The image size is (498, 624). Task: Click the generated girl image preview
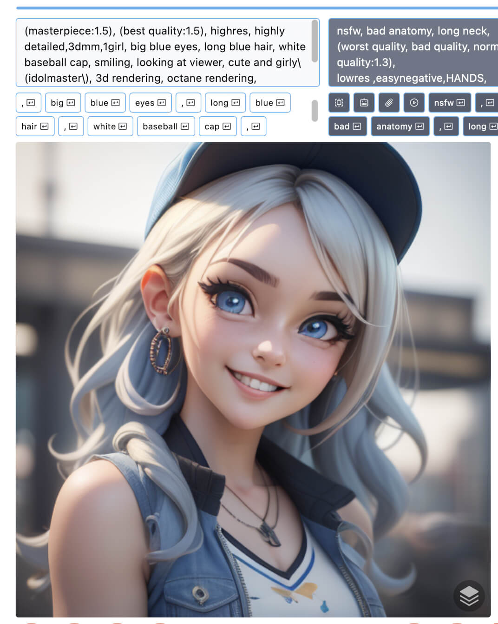[x=253, y=379]
